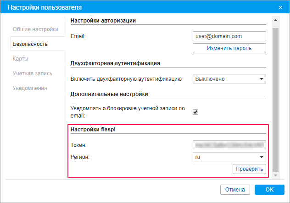
Task: Close the user settings dialog
Action: [x=280, y=7]
